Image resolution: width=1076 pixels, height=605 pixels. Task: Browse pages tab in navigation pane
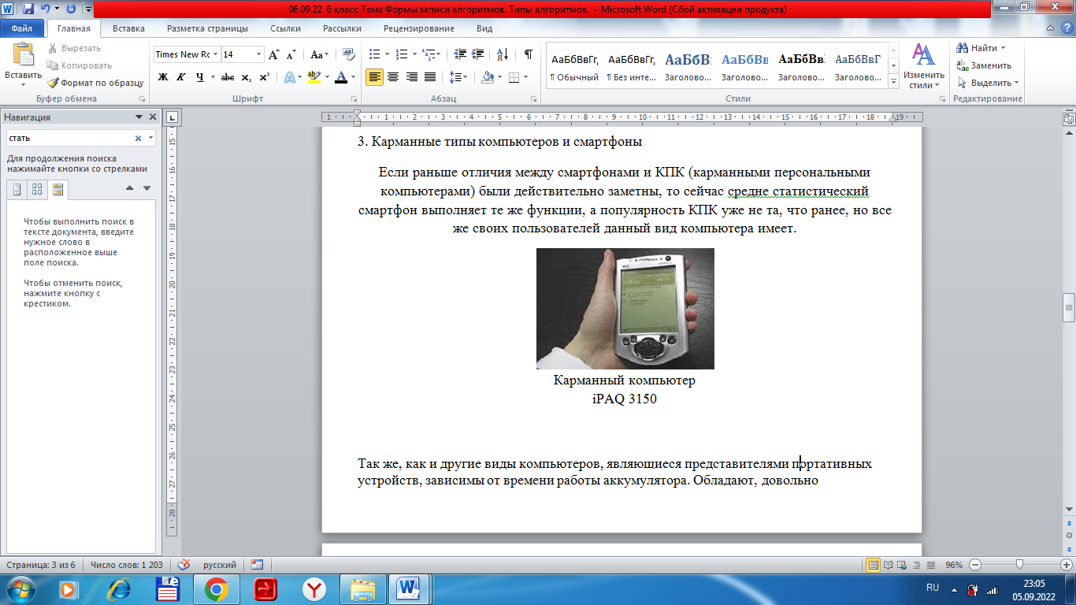click(37, 189)
